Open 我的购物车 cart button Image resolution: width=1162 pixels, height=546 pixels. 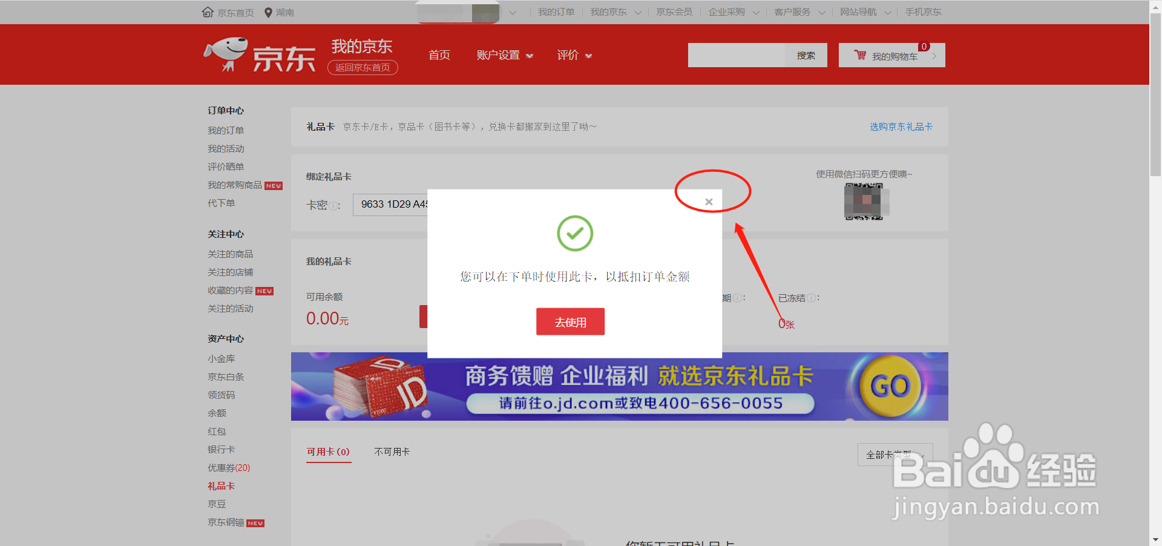point(891,55)
